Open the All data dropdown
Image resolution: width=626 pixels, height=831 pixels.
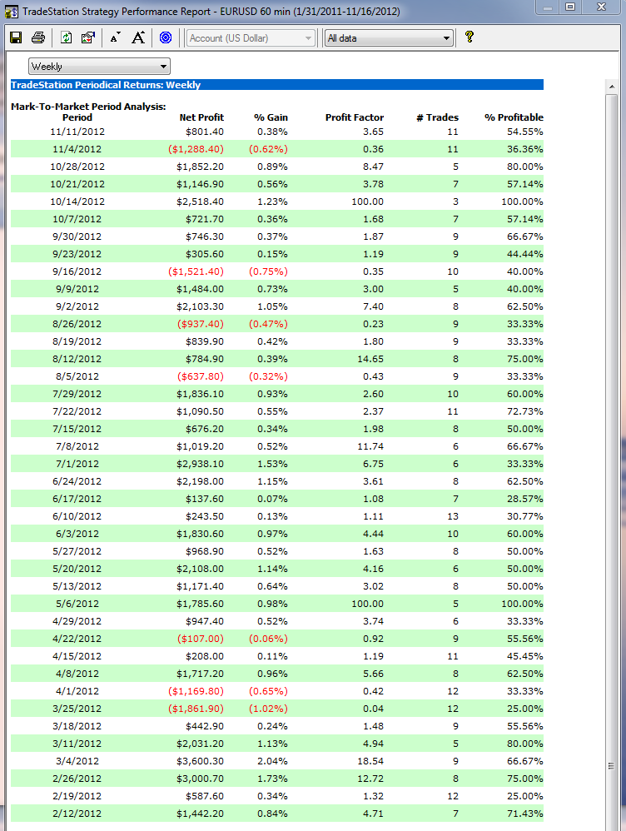click(x=388, y=38)
